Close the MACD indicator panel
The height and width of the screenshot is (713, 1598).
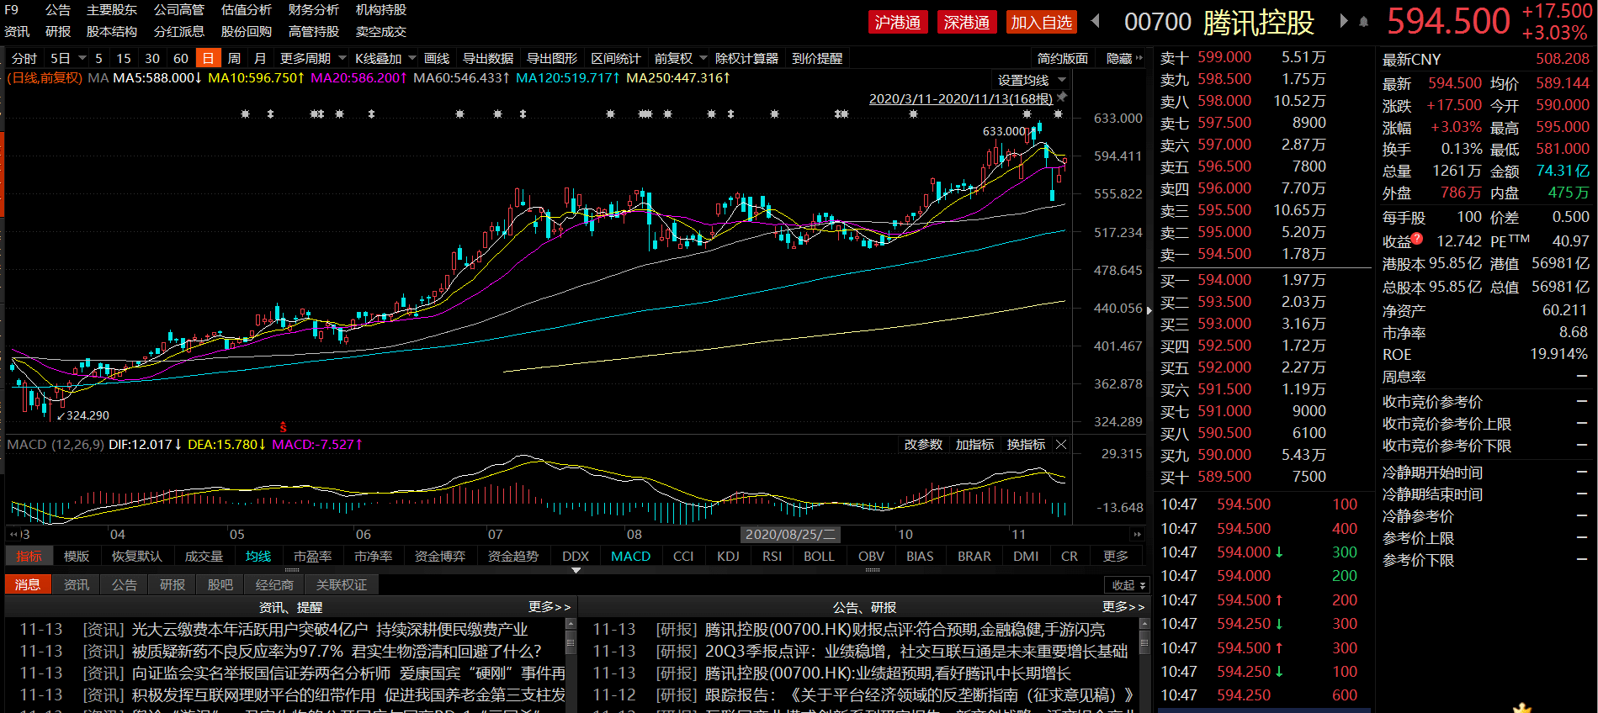(1061, 445)
